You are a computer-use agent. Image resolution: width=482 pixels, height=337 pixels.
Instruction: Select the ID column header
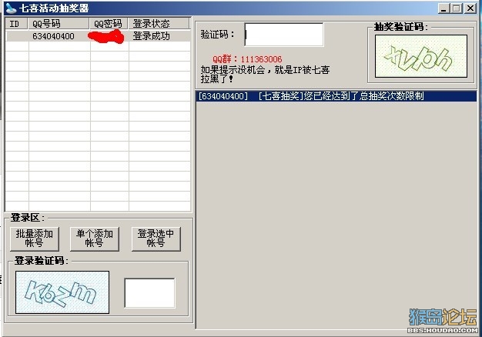tap(17, 24)
